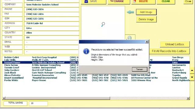Click the EMAIL input field

point(52,42)
